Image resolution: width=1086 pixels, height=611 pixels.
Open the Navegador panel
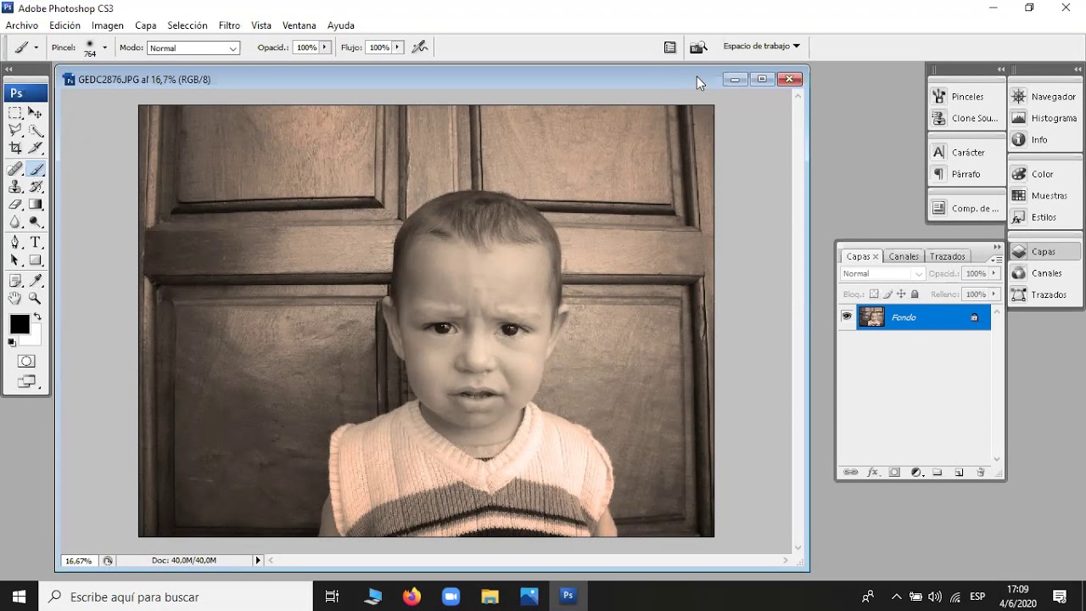(1044, 97)
